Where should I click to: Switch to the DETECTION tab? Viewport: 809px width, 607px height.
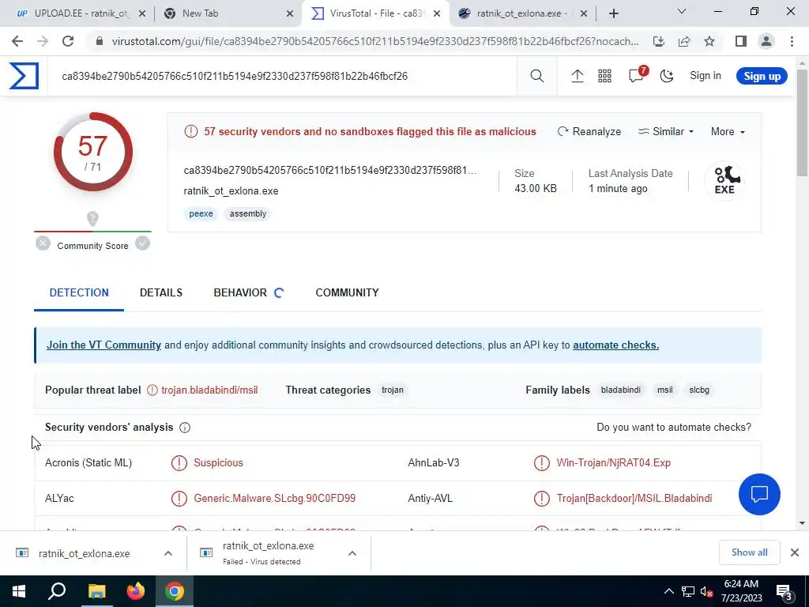point(79,292)
